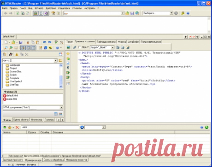Screen dimensions: 212x167
Task: Toggle the first pressed layout button in editor toolbar
Action: click(x=23, y=48)
